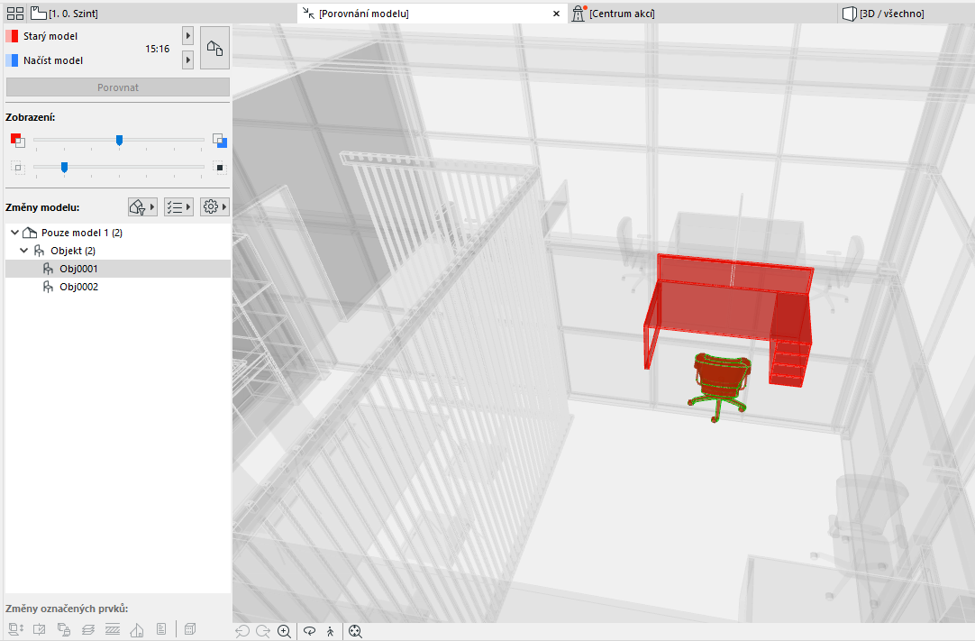The image size is (975, 641).
Task: Click the red Starý model color swatch
Action: click(12, 36)
